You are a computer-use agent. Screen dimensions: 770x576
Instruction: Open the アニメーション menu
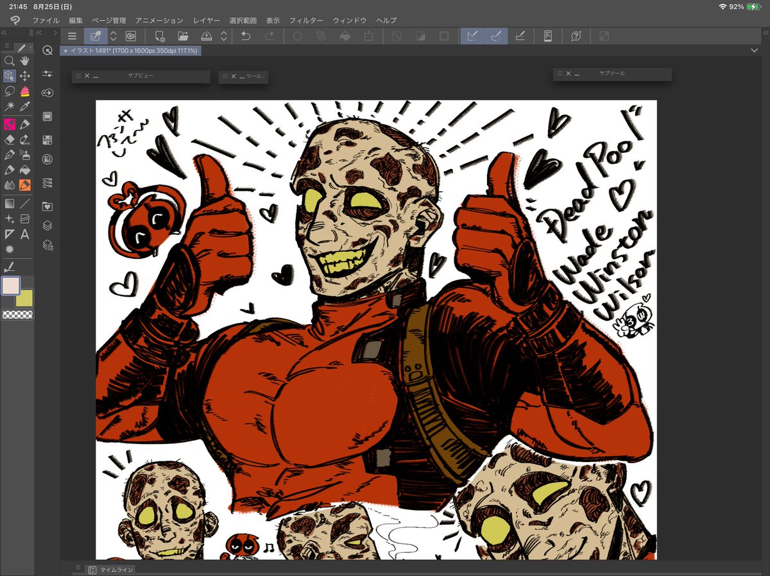click(x=159, y=21)
